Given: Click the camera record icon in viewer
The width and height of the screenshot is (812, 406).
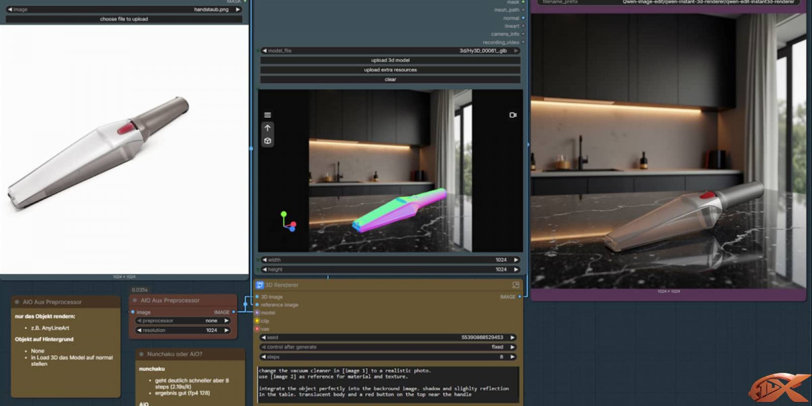Looking at the screenshot, I should point(513,115).
